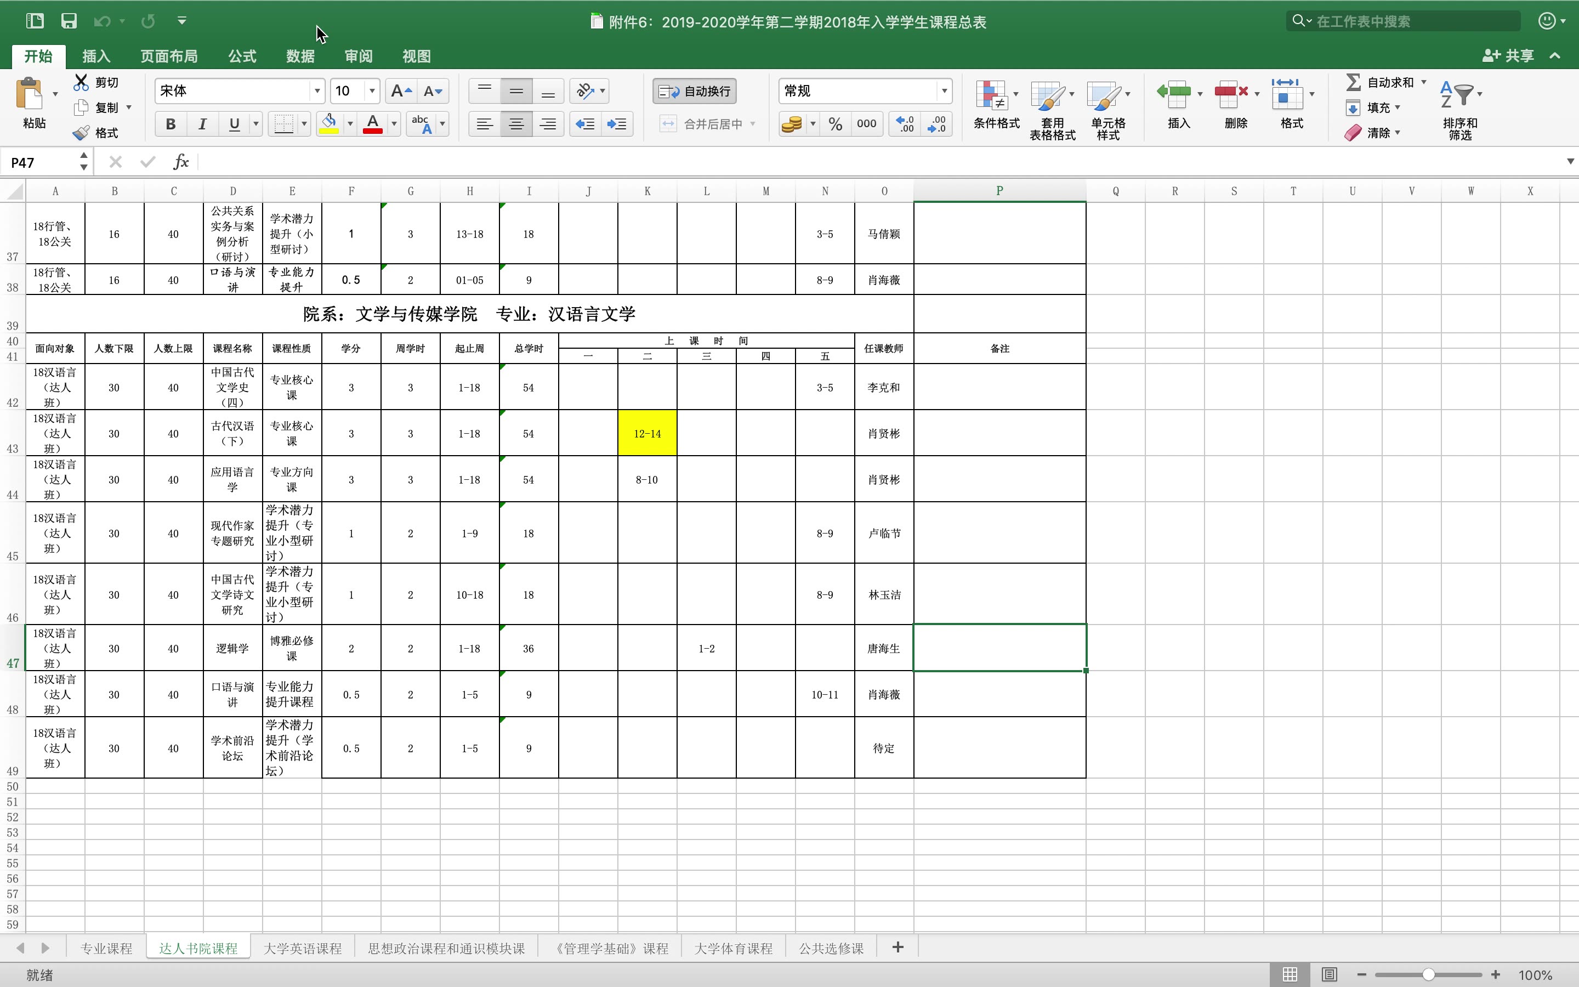Expand the formula bar chevron
Image resolution: width=1579 pixels, height=987 pixels.
1570,161
